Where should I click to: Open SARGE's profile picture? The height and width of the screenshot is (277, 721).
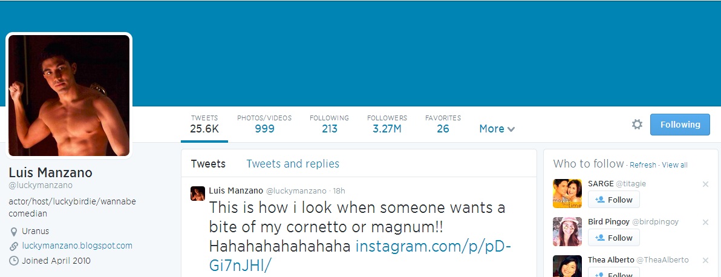click(567, 194)
